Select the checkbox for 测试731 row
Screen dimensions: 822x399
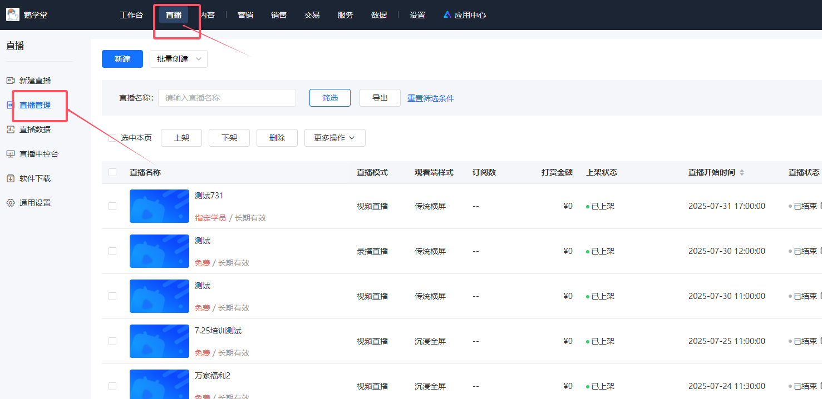[112, 206]
